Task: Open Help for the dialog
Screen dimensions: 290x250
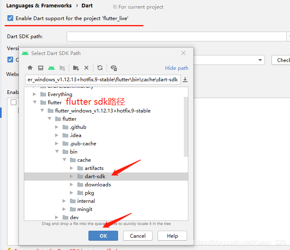Action: tap(172, 236)
